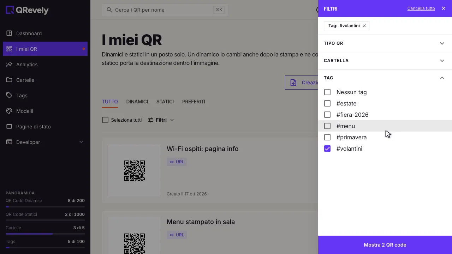
Task: Open Modelli via its palette icon
Action: (9, 111)
